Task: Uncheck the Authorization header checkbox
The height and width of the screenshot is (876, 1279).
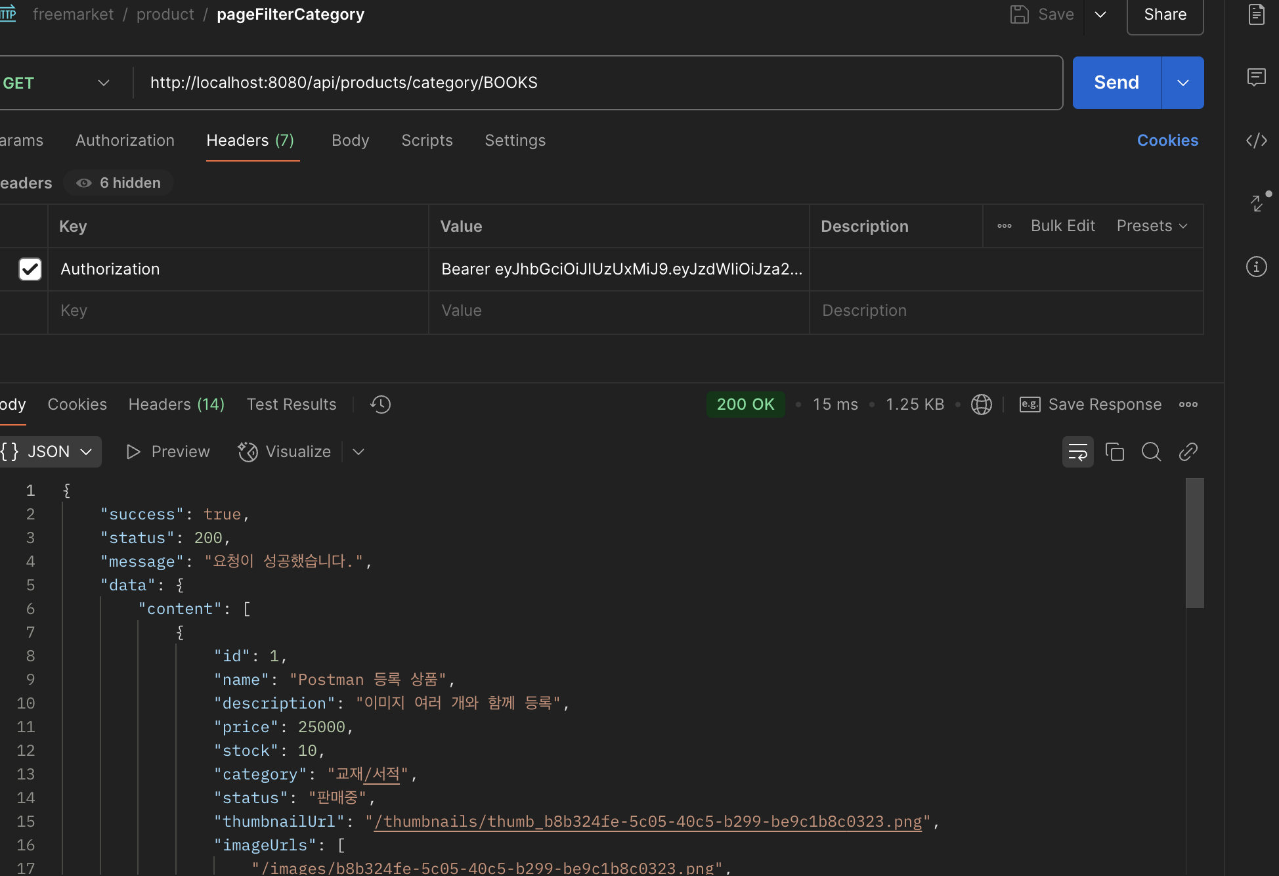Action: (30, 269)
